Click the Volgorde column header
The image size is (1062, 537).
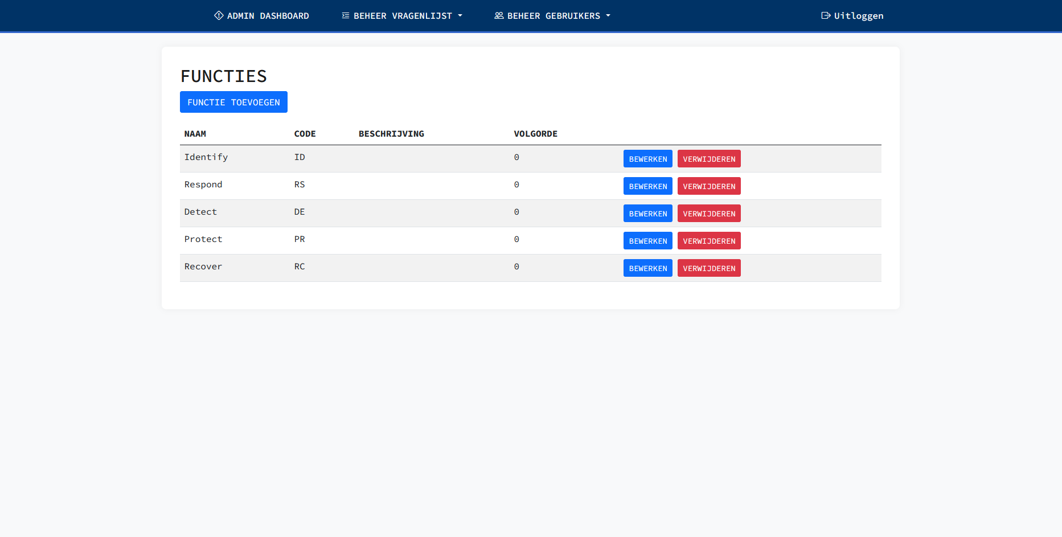tap(535, 134)
